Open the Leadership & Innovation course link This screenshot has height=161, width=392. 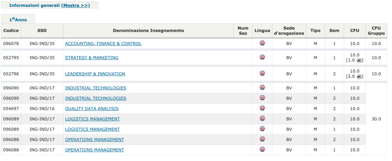(x=95, y=74)
